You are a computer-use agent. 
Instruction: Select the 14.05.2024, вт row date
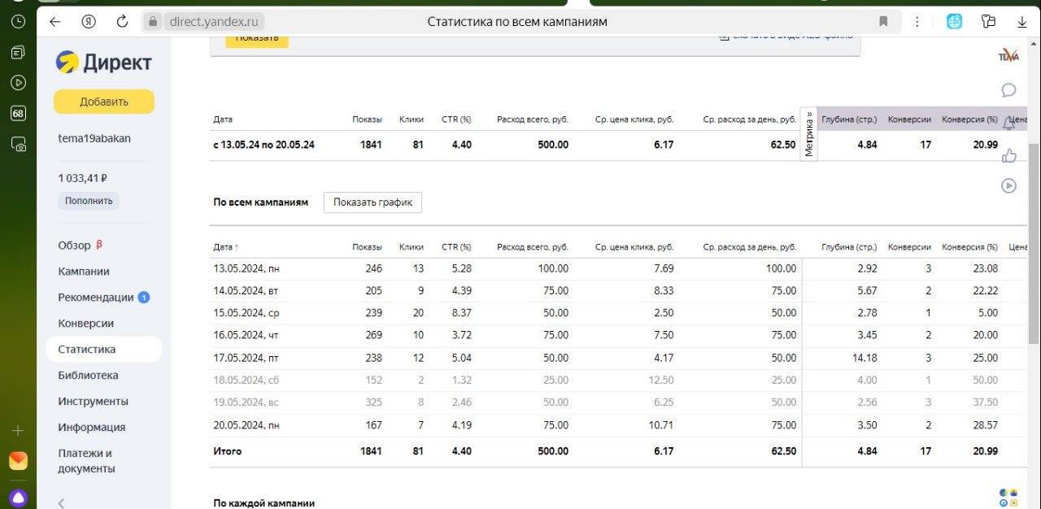click(246, 290)
